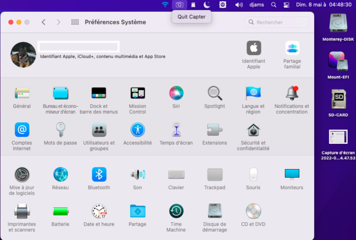Click the user profile picture
356x240 pixels.
(23, 55)
